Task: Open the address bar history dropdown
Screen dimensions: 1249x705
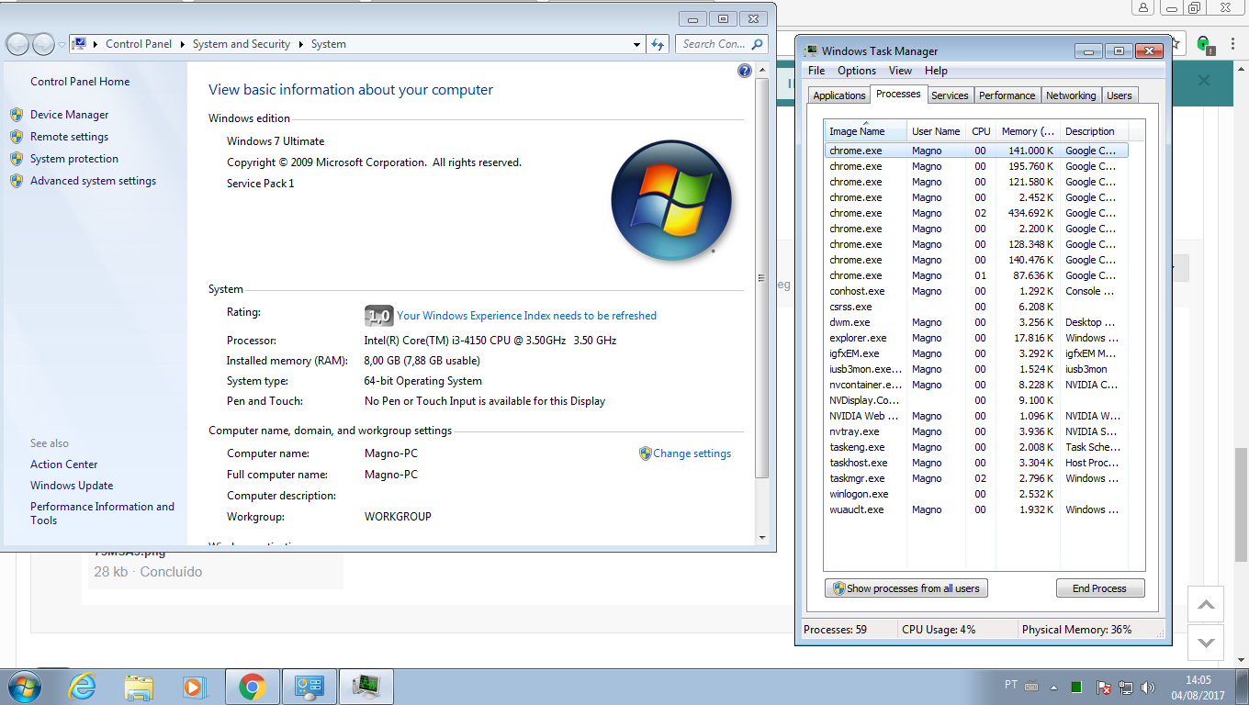Action: 637,44
